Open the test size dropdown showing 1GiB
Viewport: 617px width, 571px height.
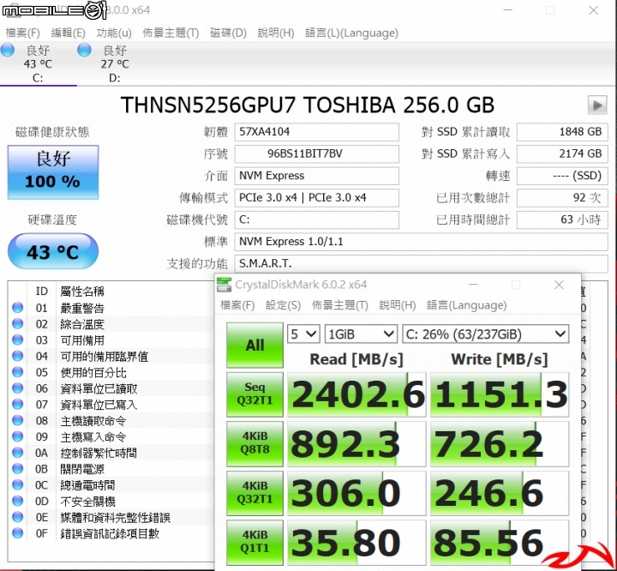tap(361, 334)
